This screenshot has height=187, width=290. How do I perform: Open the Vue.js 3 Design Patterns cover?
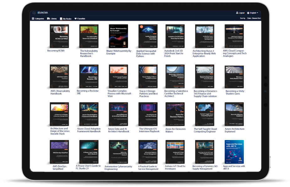click(x=148, y=76)
